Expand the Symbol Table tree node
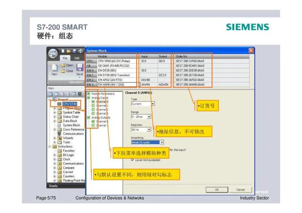Image resolution: width=302 pixels, height=213 pixels. pyautogui.click(x=55, y=112)
